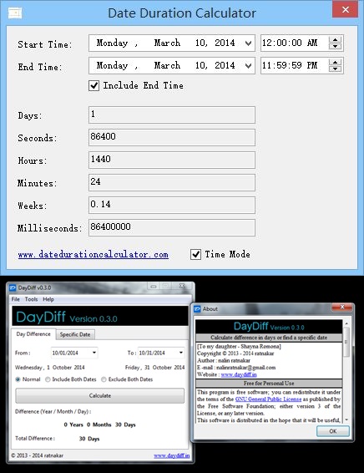This screenshot has height=473, width=364.
Task: Close the Date Duration Calculator window
Action: tap(346, 10)
